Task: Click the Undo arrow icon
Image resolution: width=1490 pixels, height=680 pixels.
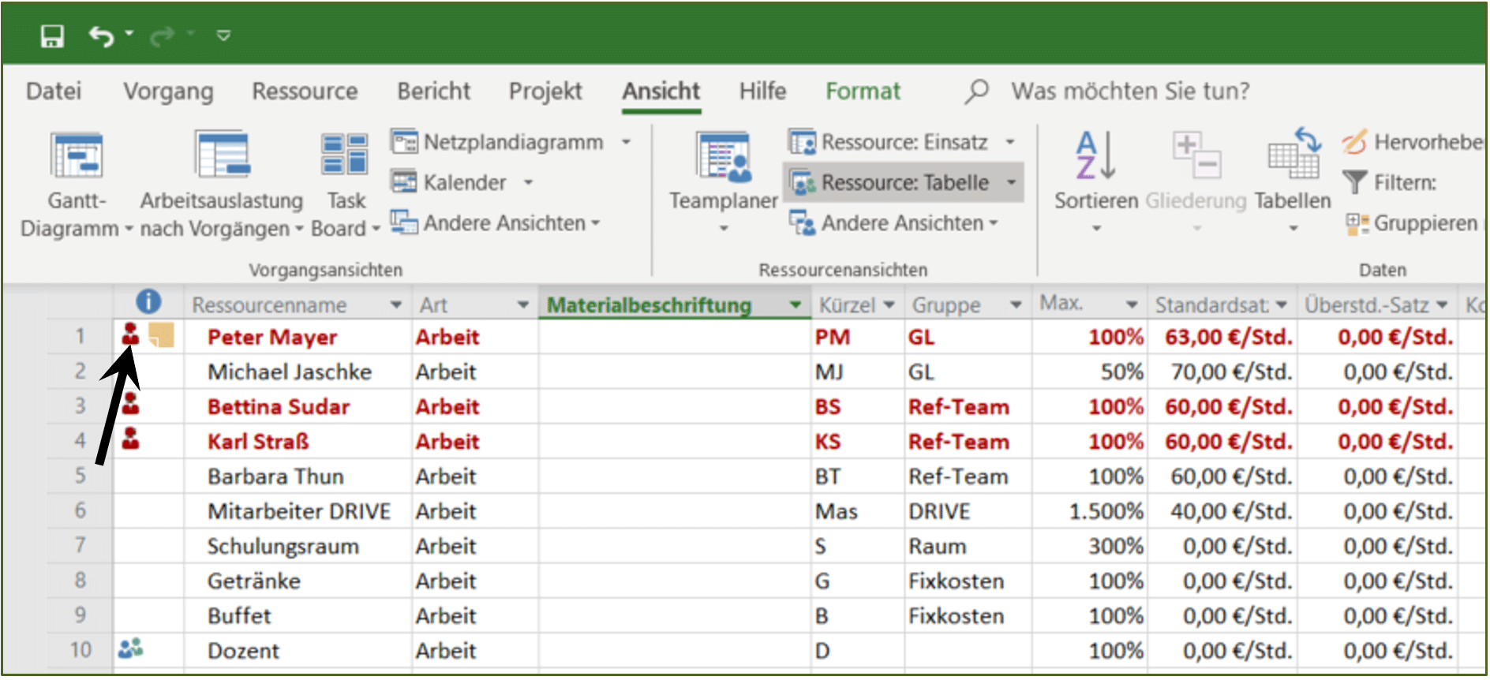Action: click(101, 35)
